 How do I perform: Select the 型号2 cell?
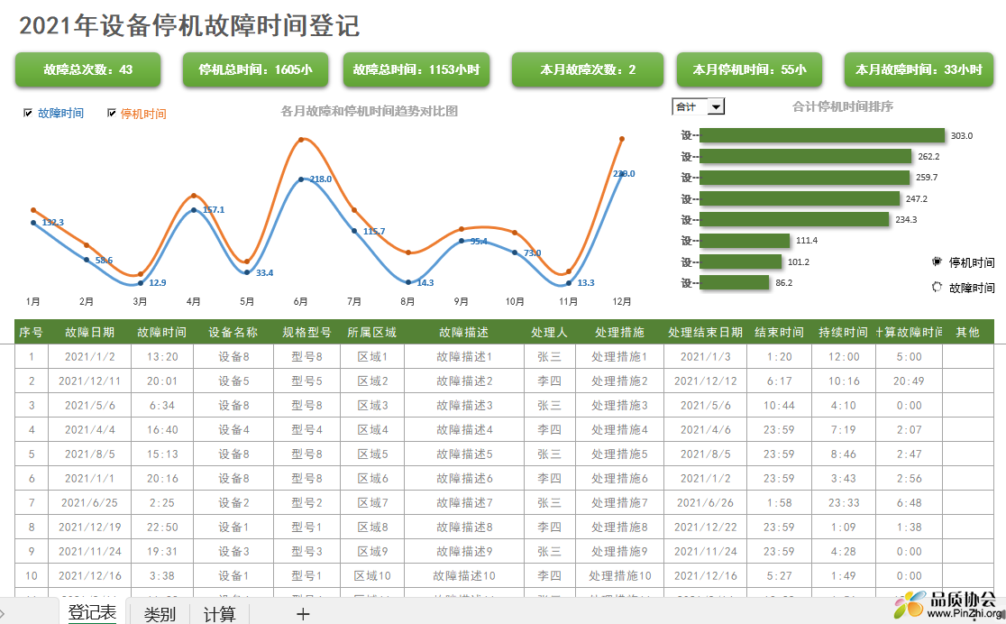pyautogui.click(x=306, y=502)
